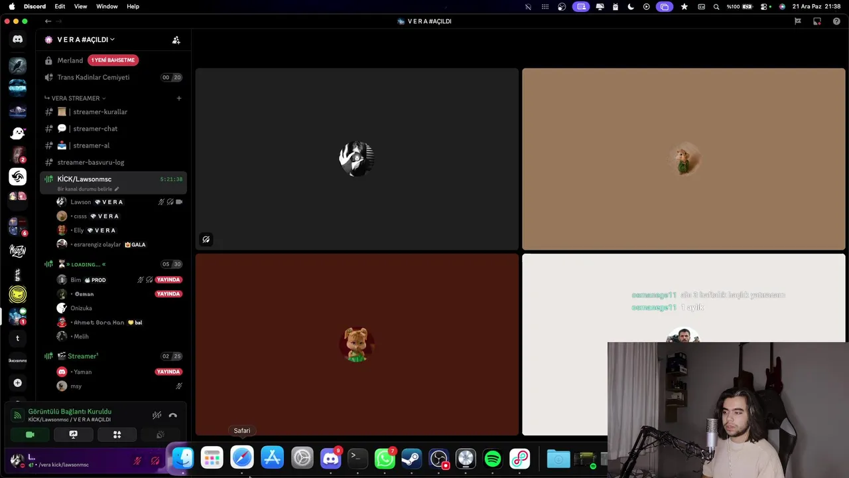The height and width of the screenshot is (478, 849).
Task: Open the activities button in voice panel
Action: 117,435
